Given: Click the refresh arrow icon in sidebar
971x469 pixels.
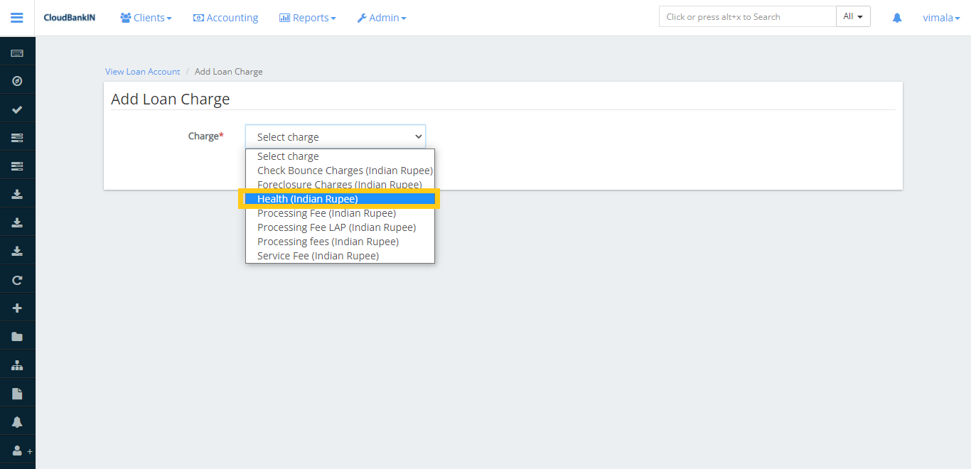Looking at the screenshot, I should [17, 280].
